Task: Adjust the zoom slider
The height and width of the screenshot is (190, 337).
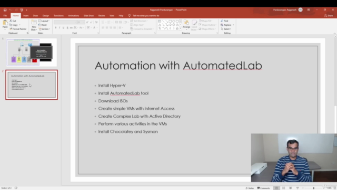Action: 314,188
